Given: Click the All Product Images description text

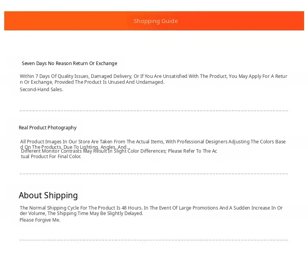Looking at the screenshot, I should coord(153,144).
